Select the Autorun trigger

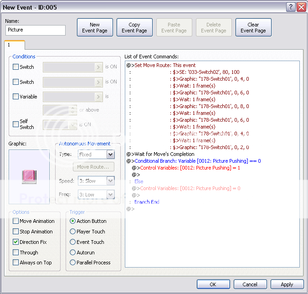point(73,252)
